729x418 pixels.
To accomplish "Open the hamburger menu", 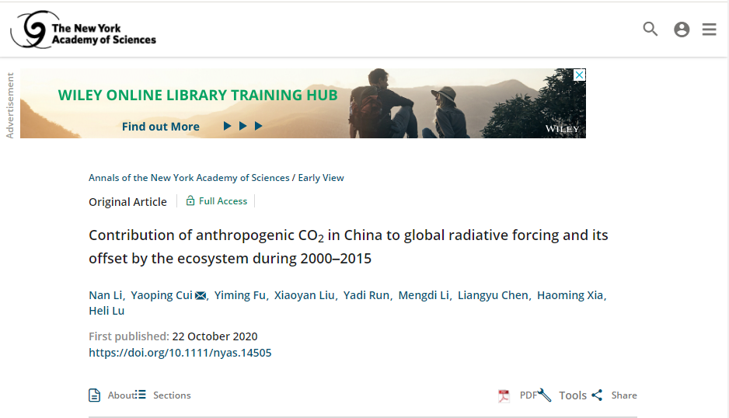I will coord(709,30).
